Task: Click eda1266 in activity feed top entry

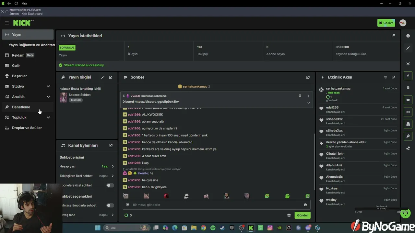Action: [x=332, y=107]
